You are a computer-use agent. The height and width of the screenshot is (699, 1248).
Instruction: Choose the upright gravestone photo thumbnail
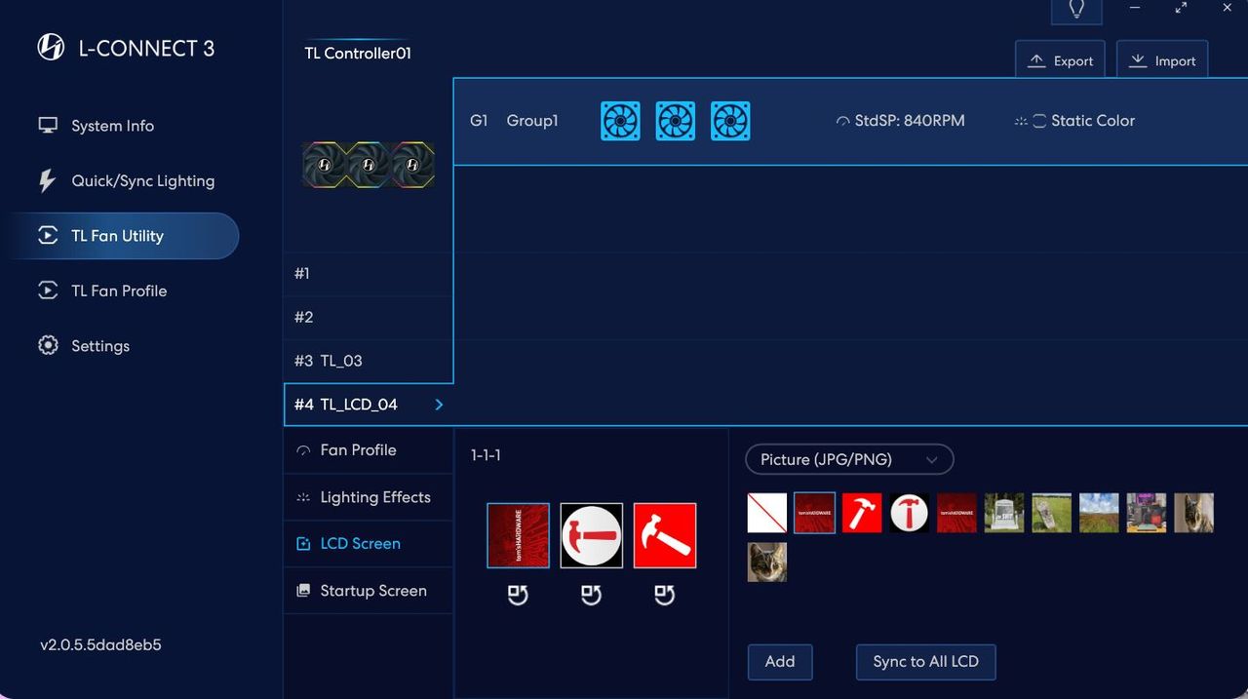[x=1004, y=513]
